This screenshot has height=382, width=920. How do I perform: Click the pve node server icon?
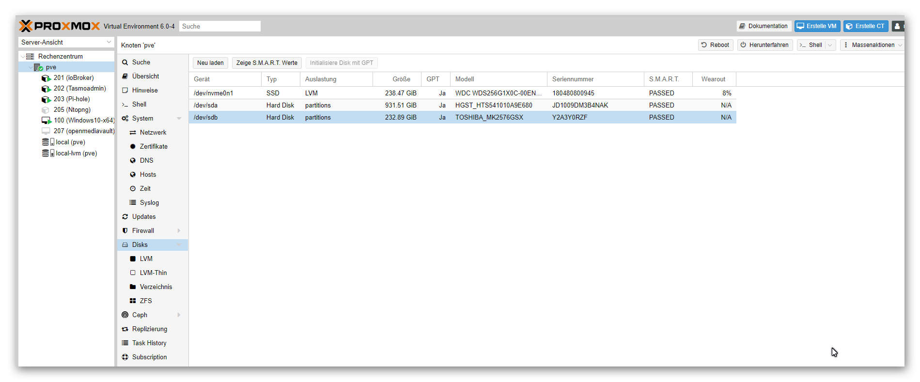pyautogui.click(x=38, y=67)
